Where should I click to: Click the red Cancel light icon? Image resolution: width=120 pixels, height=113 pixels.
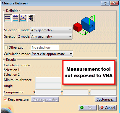point(102,107)
